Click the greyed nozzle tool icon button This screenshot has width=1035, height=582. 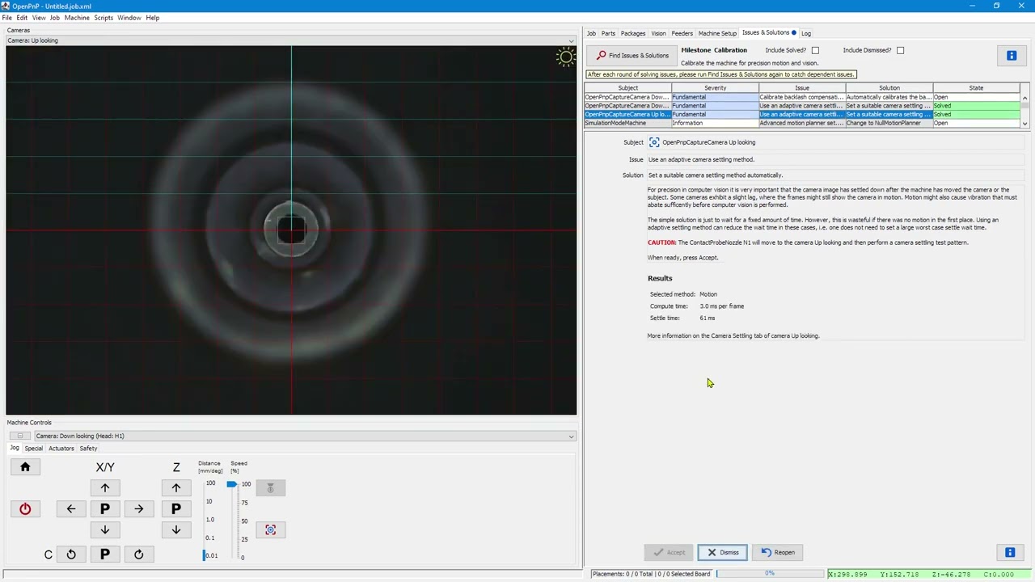pos(270,488)
